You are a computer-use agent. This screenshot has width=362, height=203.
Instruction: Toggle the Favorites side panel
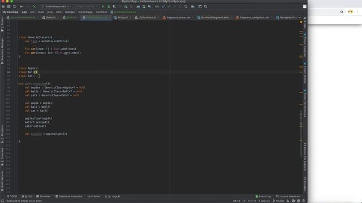click(2, 157)
